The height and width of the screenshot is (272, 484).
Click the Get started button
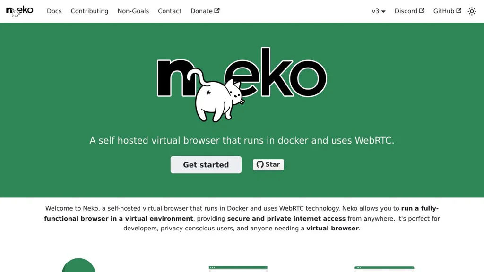point(206,165)
